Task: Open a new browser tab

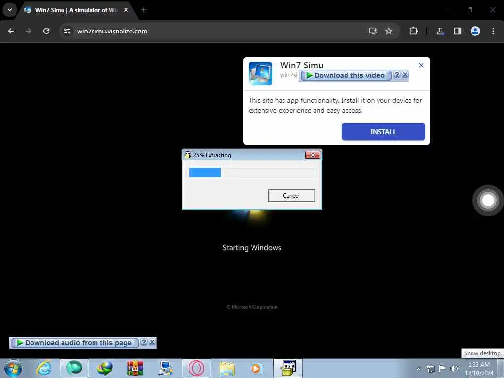Action: coord(144,10)
